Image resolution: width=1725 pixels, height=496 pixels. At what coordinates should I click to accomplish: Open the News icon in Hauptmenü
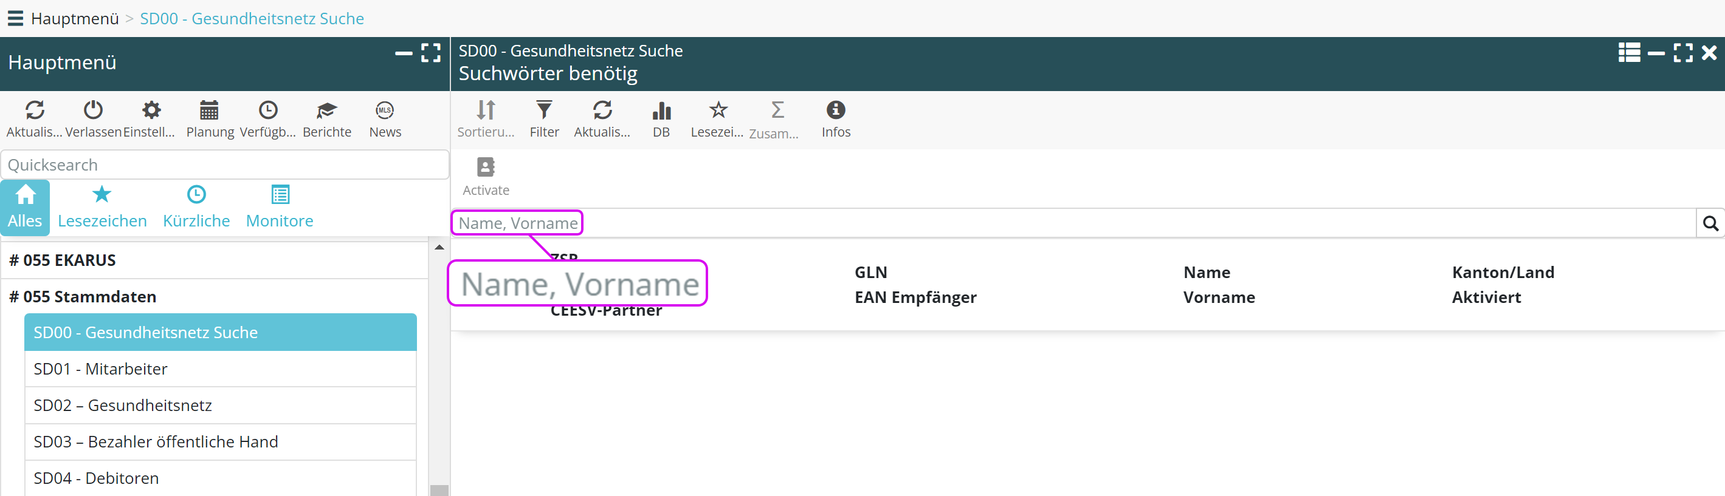384,111
